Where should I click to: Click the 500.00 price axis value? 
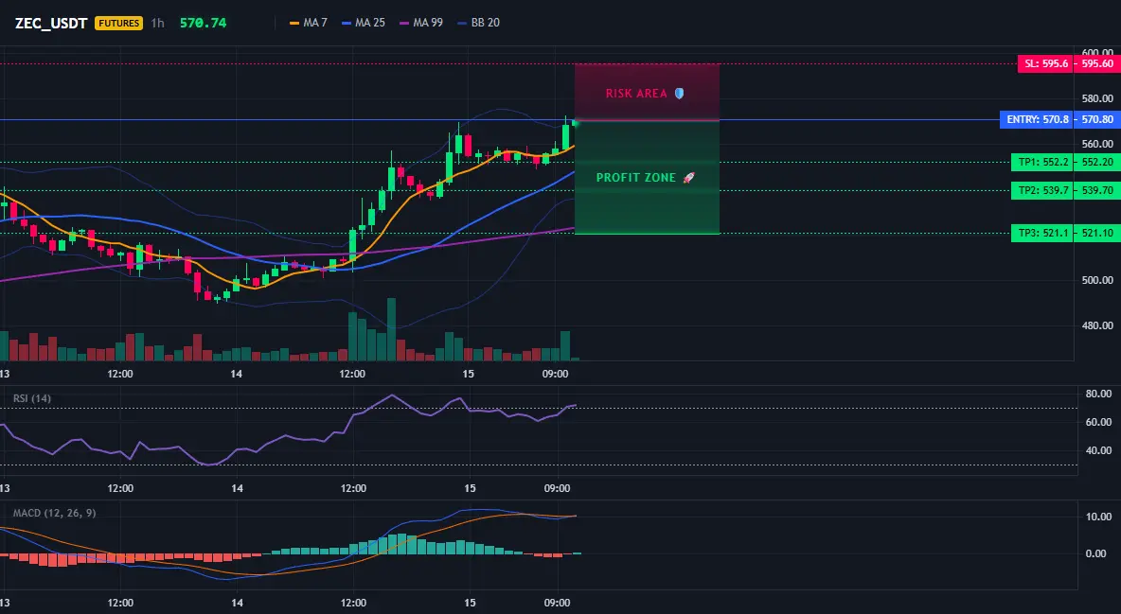[x=1097, y=280]
